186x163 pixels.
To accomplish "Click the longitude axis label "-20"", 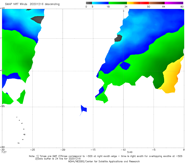I will 63,150.
